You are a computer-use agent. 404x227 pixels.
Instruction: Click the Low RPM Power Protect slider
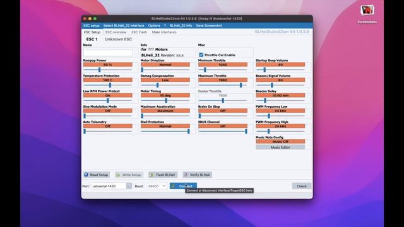tap(108, 101)
